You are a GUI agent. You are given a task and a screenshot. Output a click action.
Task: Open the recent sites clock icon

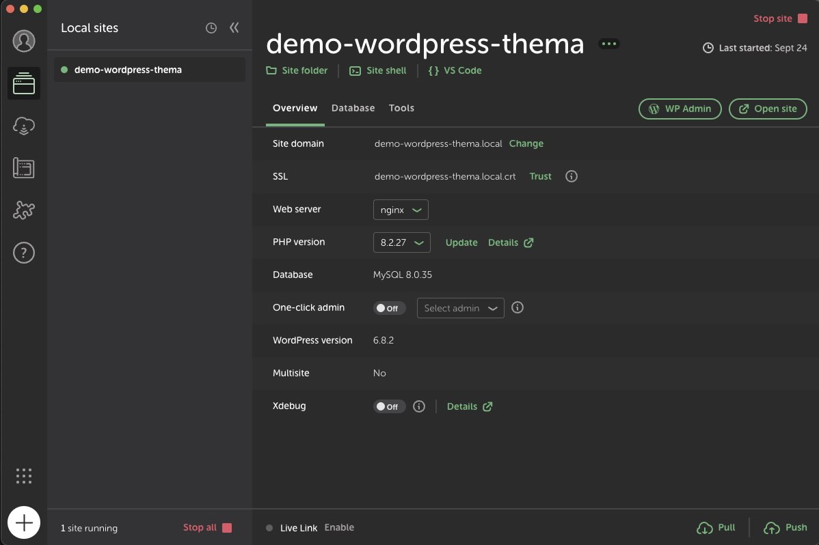pos(211,28)
